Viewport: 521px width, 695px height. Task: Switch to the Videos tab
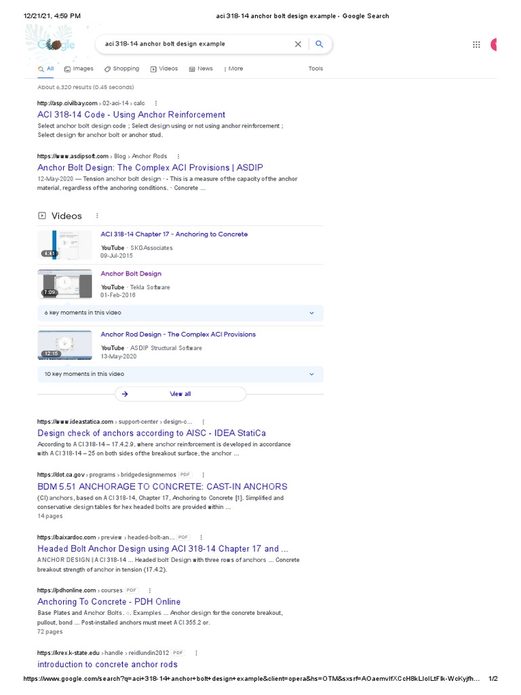pyautogui.click(x=164, y=69)
